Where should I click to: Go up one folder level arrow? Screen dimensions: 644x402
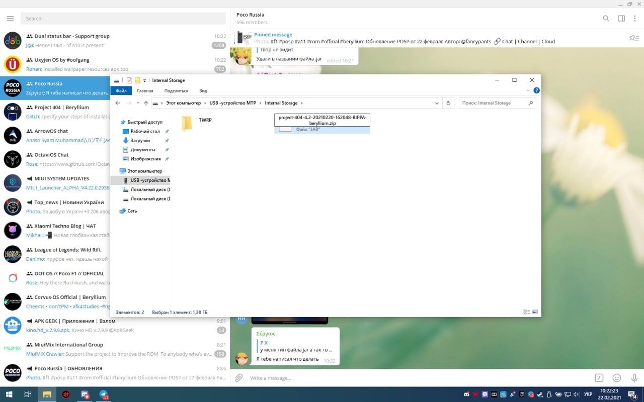click(x=146, y=103)
